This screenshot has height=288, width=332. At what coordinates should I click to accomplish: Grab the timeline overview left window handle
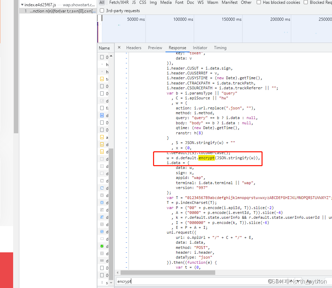tap(102, 18)
